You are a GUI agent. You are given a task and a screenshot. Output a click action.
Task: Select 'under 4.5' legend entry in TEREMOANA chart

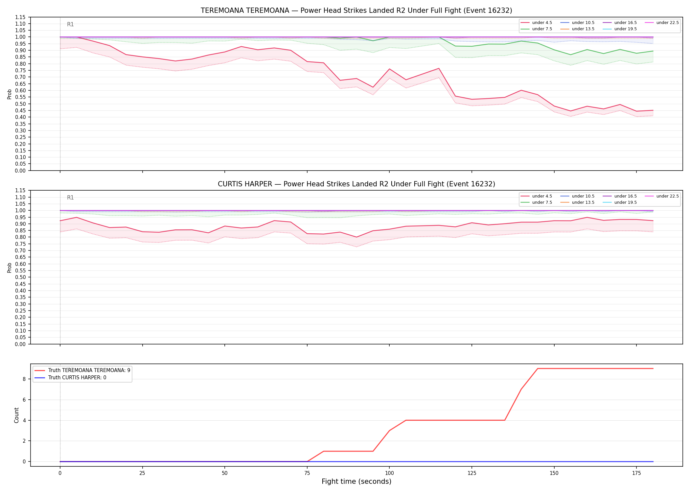[x=537, y=23]
